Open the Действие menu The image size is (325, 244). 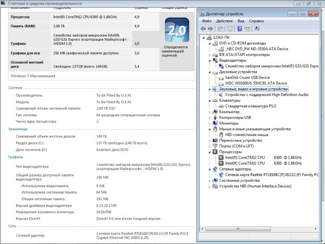coord(224,21)
